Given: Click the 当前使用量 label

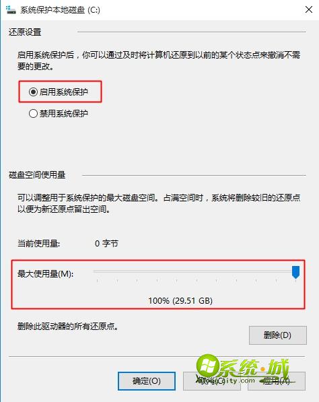Looking at the screenshot, I should [38, 243].
